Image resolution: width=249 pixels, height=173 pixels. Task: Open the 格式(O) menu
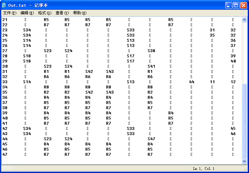point(45,13)
